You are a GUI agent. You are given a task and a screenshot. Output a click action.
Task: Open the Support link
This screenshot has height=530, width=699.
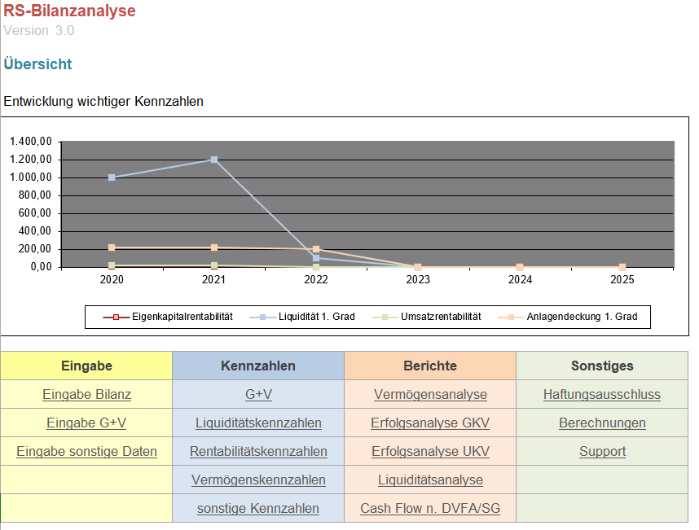(x=602, y=451)
